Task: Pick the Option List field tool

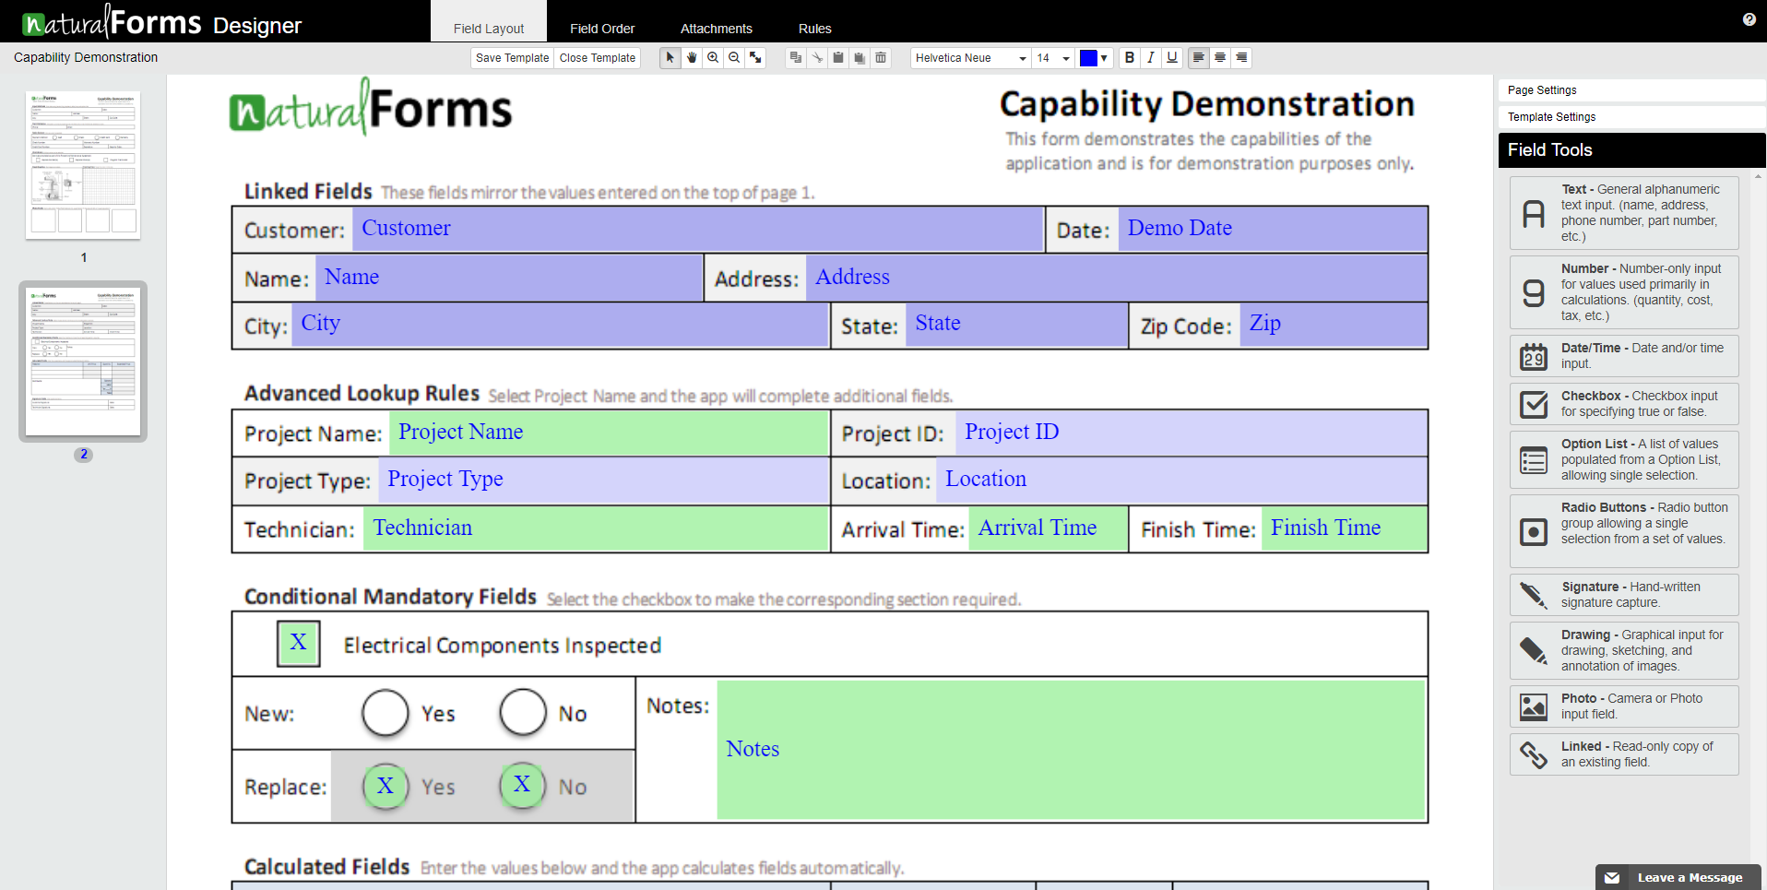Action: click(x=1624, y=459)
